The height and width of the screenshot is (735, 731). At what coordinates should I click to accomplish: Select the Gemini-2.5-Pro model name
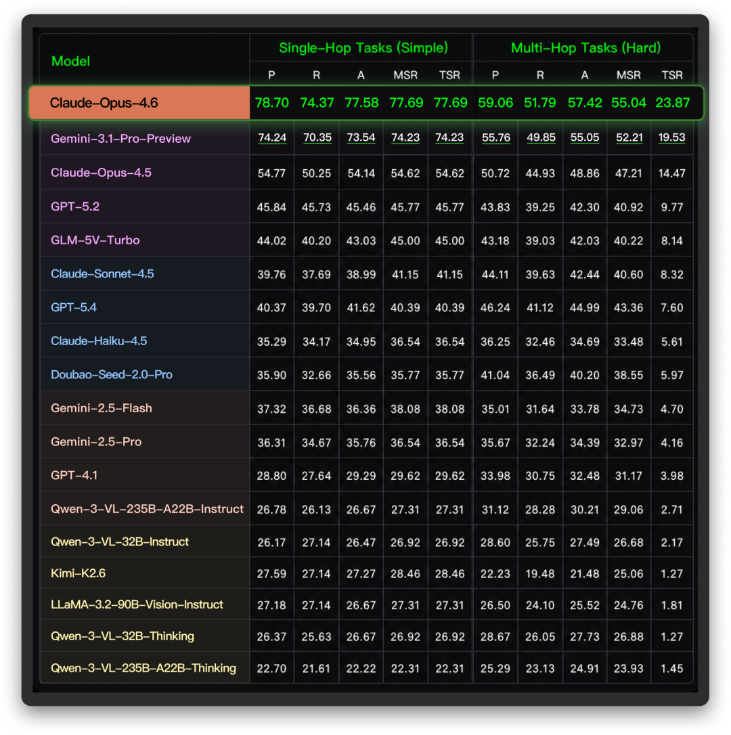pyautogui.click(x=96, y=441)
